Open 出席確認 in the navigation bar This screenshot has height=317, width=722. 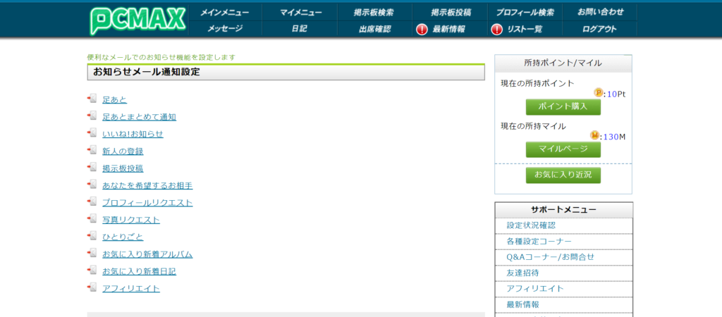pos(375,29)
